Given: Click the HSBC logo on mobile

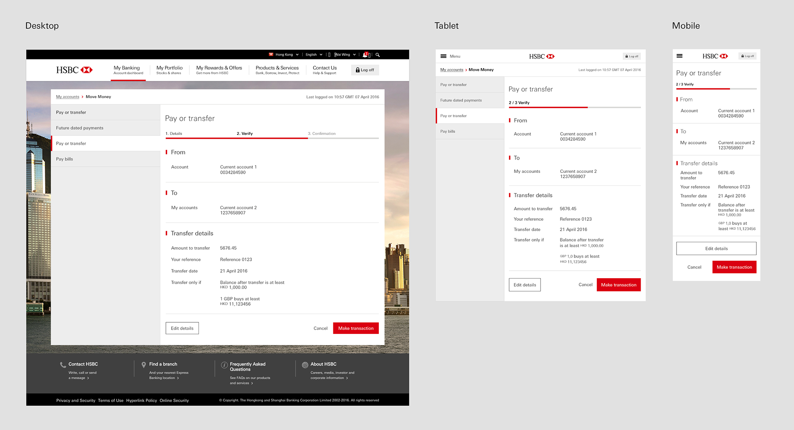Looking at the screenshot, I should tap(715, 56).
